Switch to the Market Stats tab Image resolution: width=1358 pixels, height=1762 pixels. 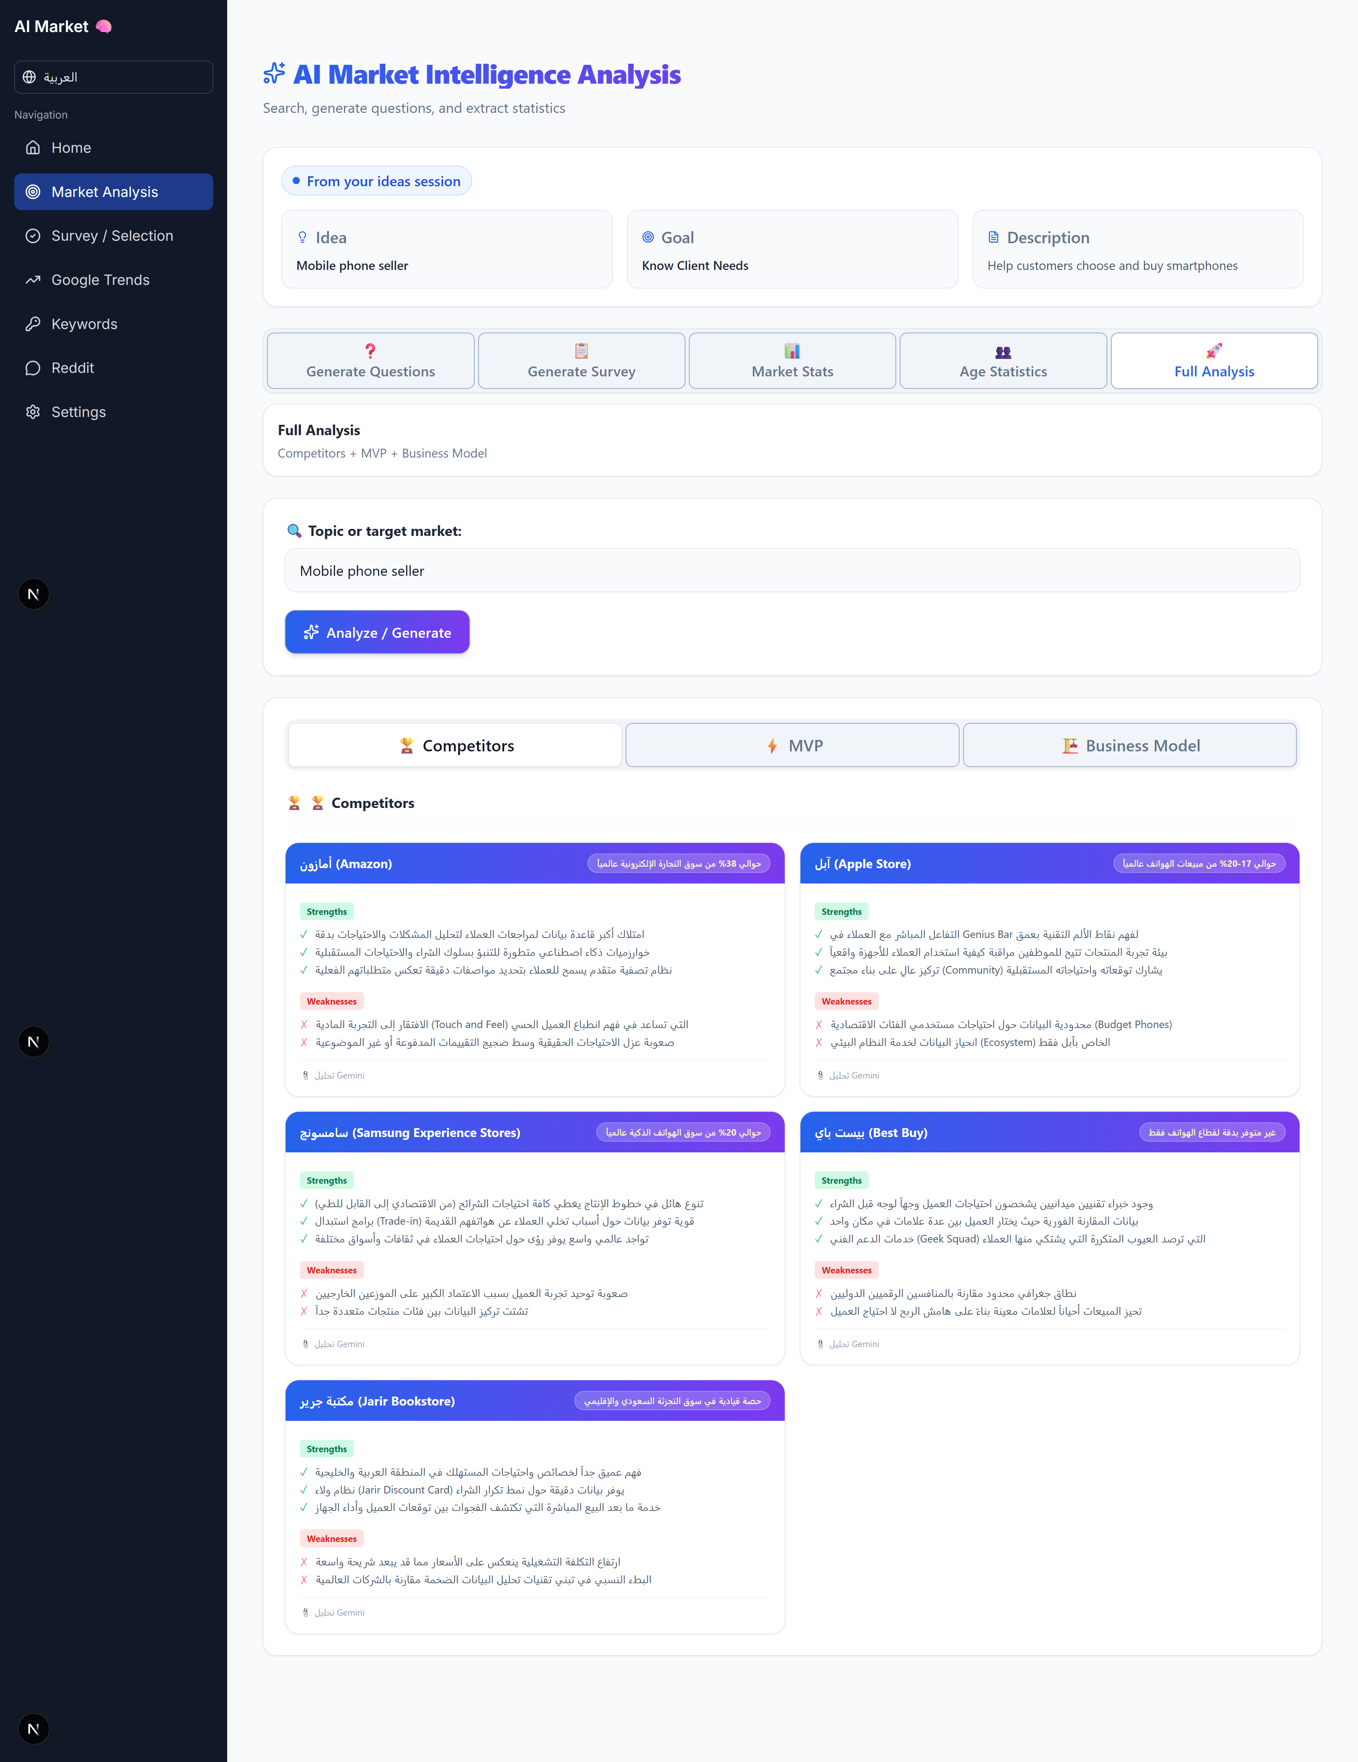click(x=792, y=361)
